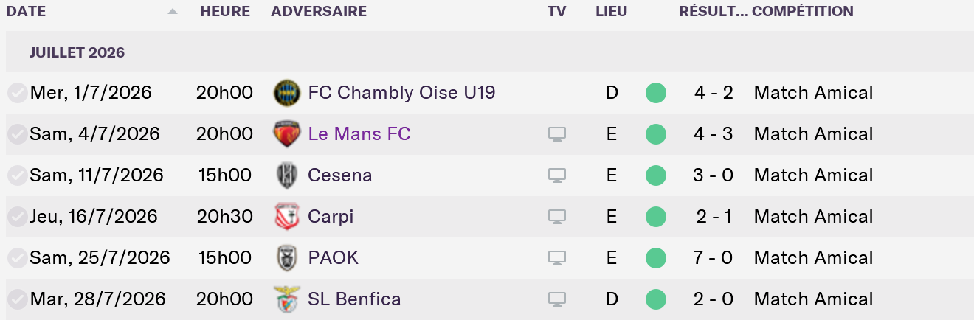Click the SL Benfica club crest
Image resolution: width=974 pixels, height=320 pixels.
click(x=285, y=299)
